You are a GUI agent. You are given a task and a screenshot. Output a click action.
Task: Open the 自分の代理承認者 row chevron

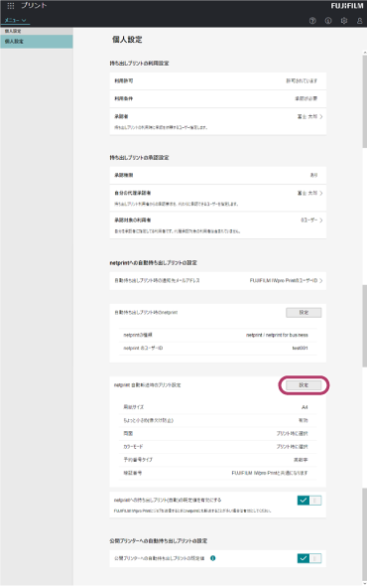(x=321, y=194)
